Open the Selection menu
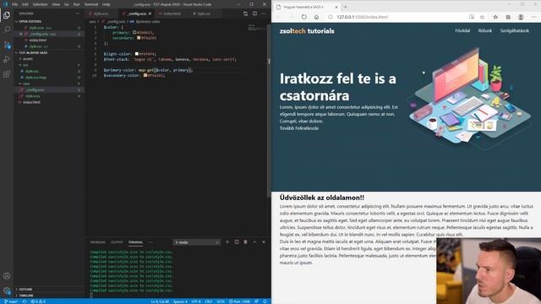Image resolution: width=541 pixels, height=304 pixels. point(40,4)
